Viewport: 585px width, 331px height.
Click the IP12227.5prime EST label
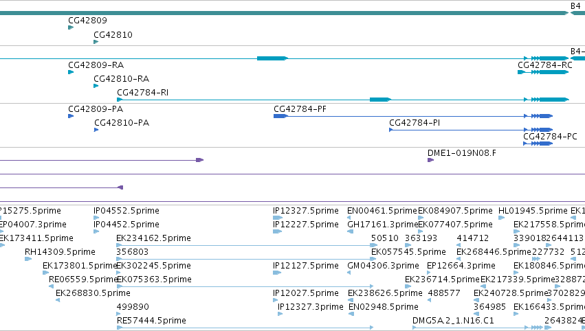[x=306, y=225]
